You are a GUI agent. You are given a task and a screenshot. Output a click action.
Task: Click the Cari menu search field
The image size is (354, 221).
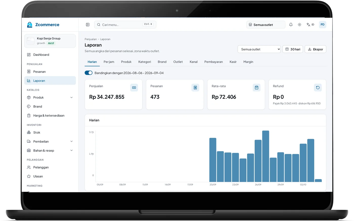click(125, 25)
